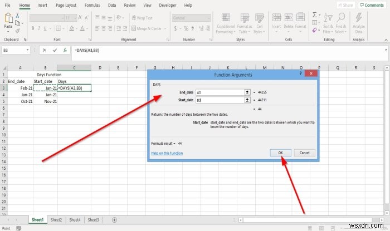The image size is (390, 231).
Task: Collapse dialog using Start_date range selector arrow
Action: point(247,100)
